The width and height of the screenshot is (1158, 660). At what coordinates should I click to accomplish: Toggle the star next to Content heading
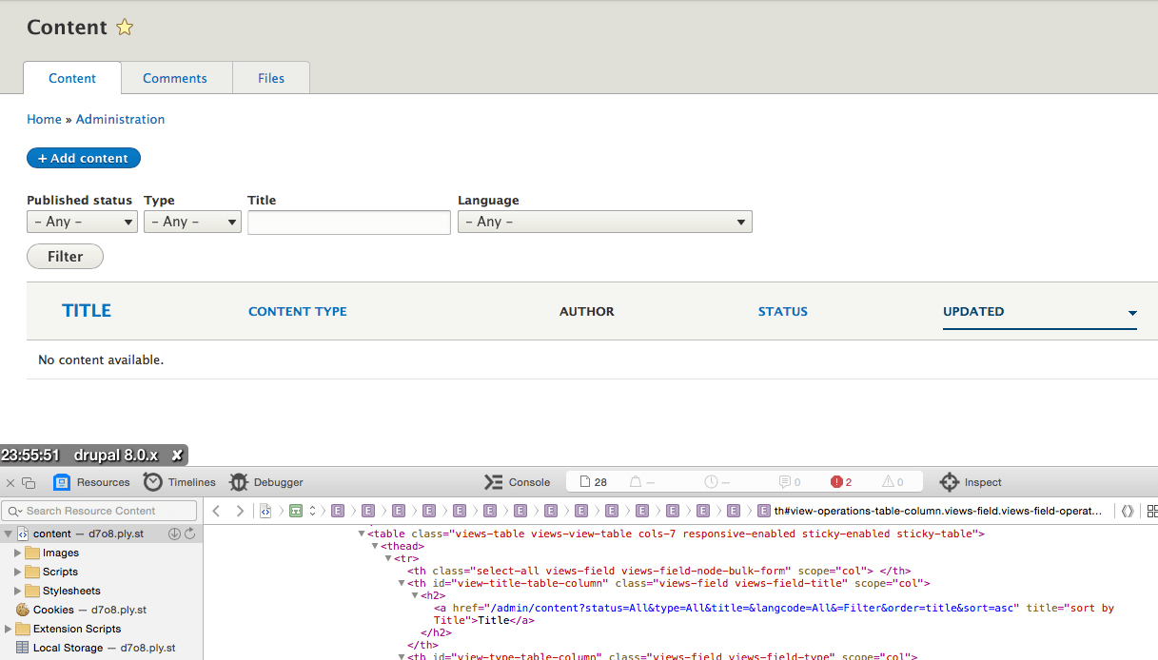pos(124,28)
